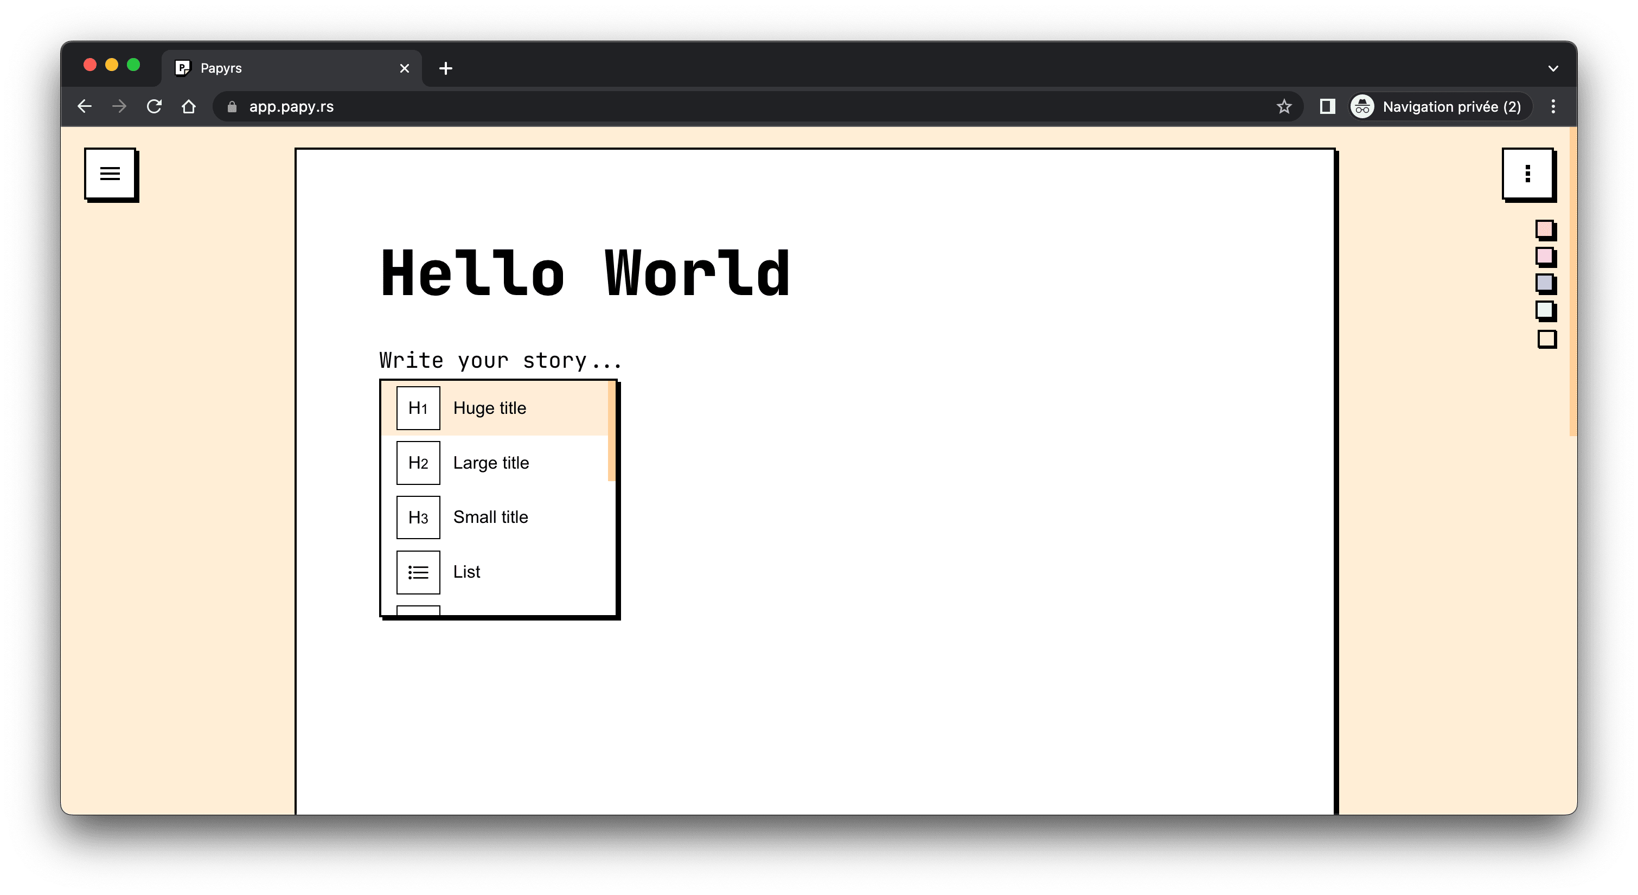Viewport: 1638px width, 895px height.
Task: Click the block menu scrollbar
Action: click(611, 431)
